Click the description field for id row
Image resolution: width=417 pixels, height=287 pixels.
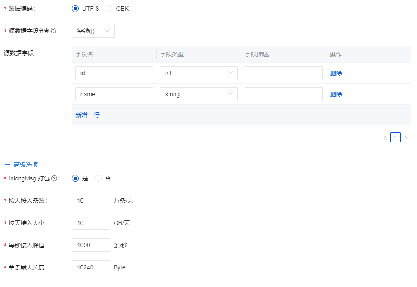click(283, 73)
